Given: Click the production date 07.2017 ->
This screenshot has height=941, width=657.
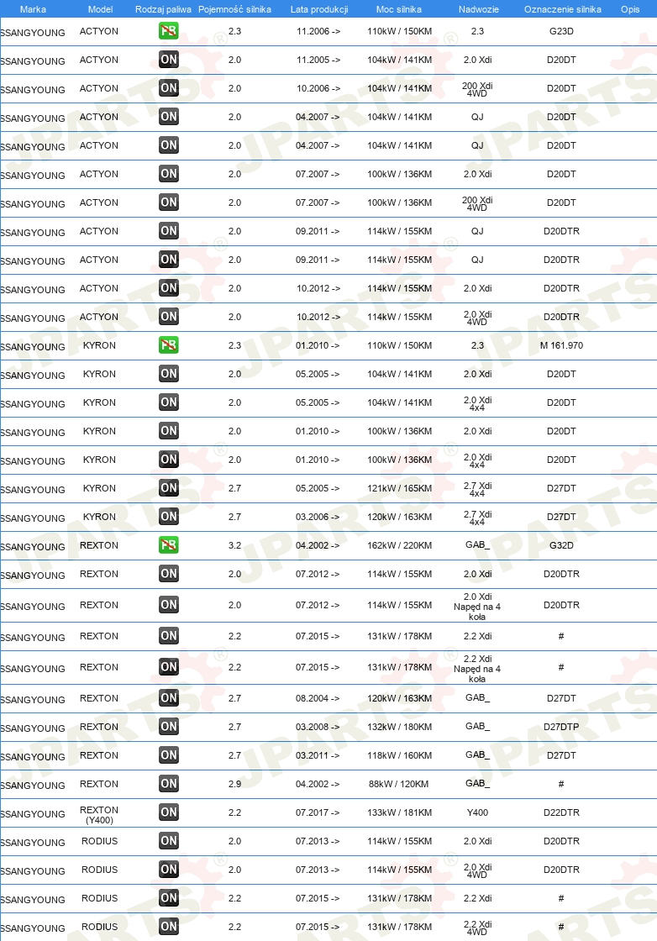Looking at the screenshot, I should (318, 812).
